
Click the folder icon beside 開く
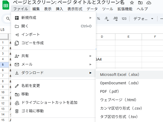coord(17,26)
